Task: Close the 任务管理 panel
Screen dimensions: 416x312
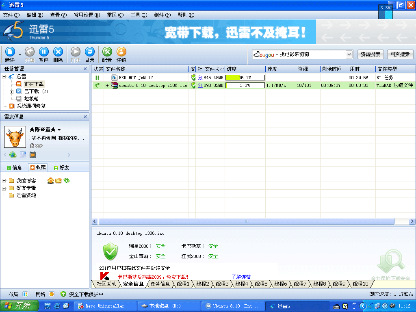Action: tap(85, 69)
